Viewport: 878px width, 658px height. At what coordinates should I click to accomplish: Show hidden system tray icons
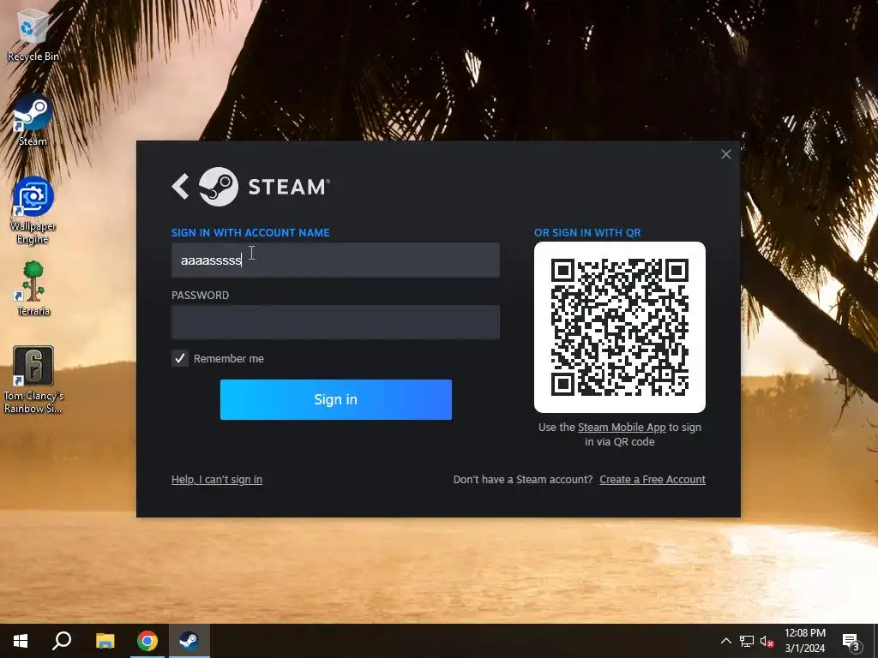pyautogui.click(x=725, y=641)
